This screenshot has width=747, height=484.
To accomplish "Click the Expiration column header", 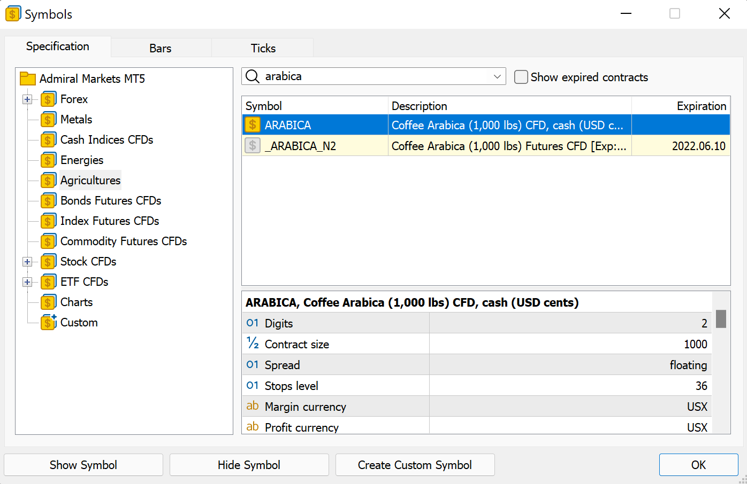I will point(681,106).
